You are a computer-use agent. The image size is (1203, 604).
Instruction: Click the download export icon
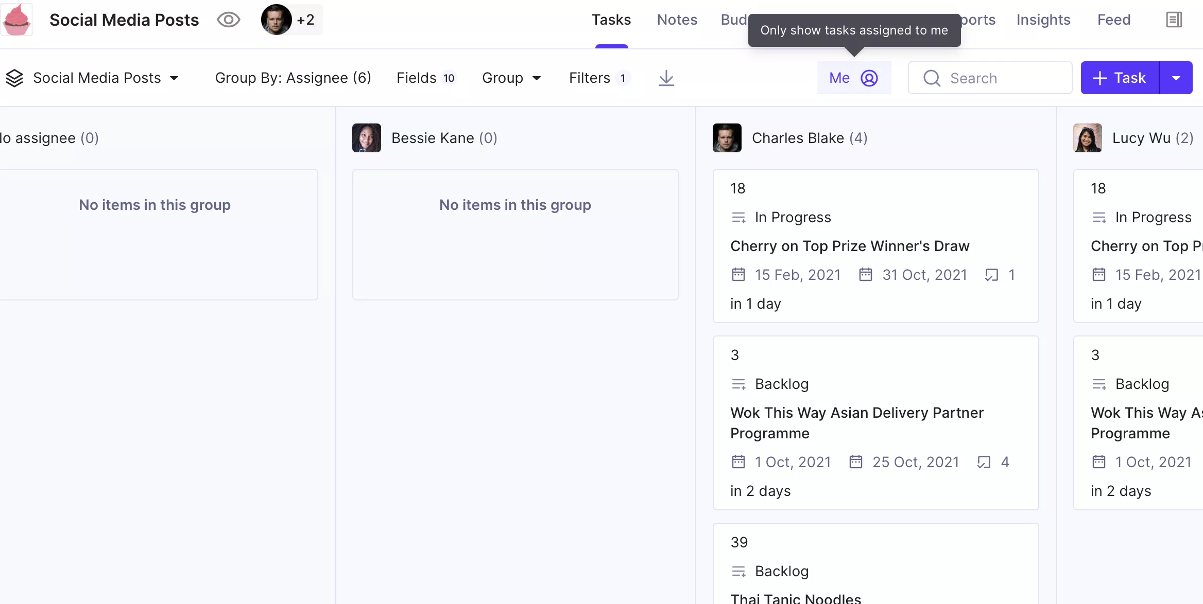[666, 78]
